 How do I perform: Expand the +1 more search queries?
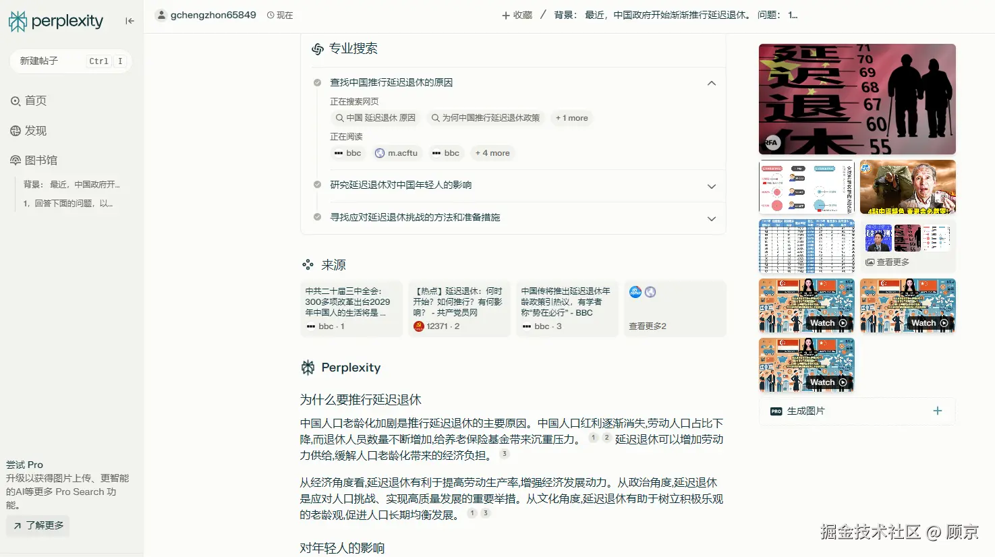click(x=571, y=118)
